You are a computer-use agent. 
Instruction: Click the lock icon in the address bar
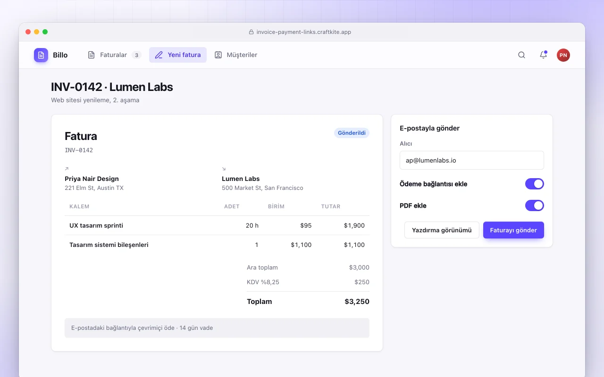pos(252,32)
